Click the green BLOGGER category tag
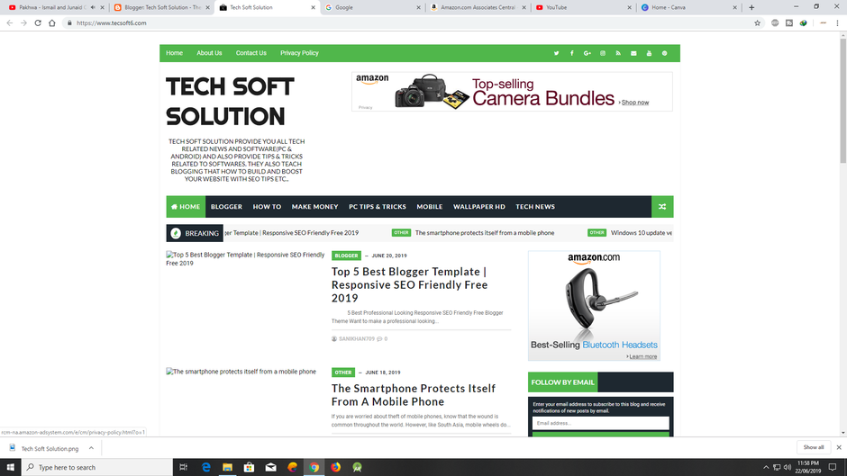This screenshot has height=476, width=847. click(346, 256)
